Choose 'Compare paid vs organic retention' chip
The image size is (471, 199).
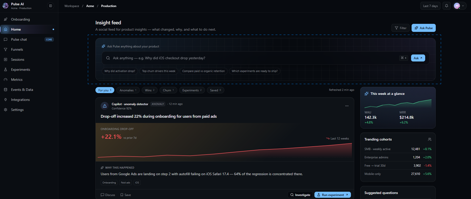(204, 71)
